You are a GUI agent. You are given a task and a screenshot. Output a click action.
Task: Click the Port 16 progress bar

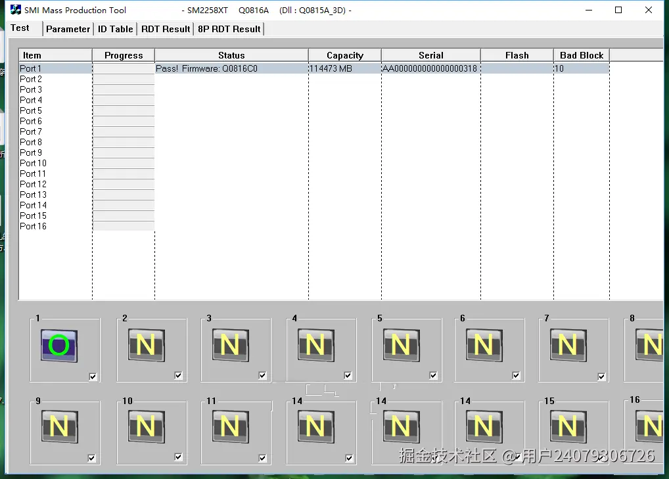[x=124, y=226]
